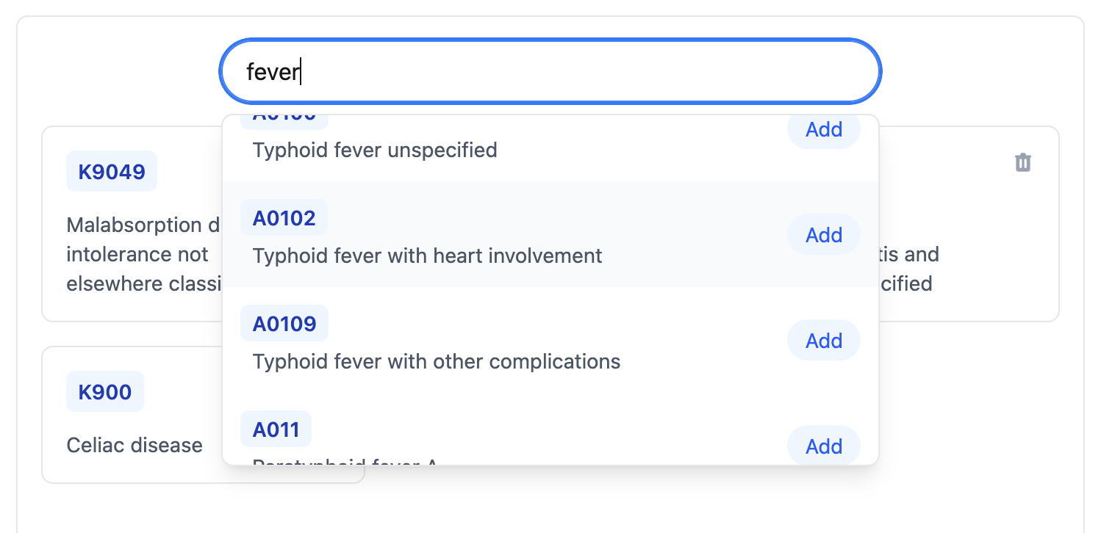Click the trash icon on the diagnosis card
Image resolution: width=1101 pixels, height=533 pixels.
[1022, 163]
